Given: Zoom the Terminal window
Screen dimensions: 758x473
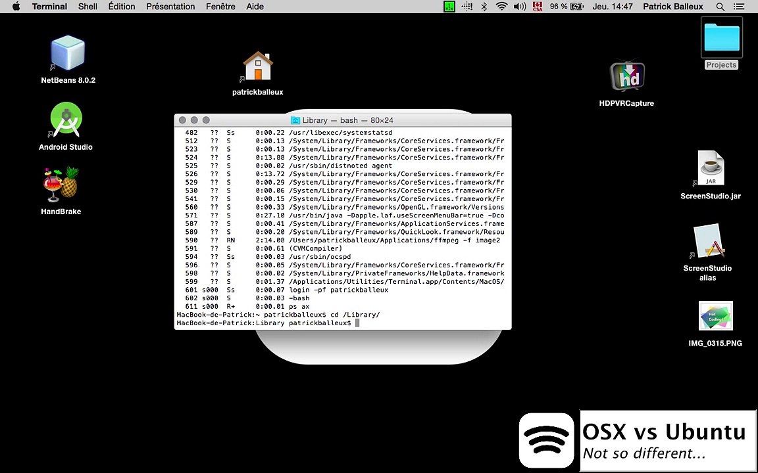Looking at the screenshot, I should point(206,120).
